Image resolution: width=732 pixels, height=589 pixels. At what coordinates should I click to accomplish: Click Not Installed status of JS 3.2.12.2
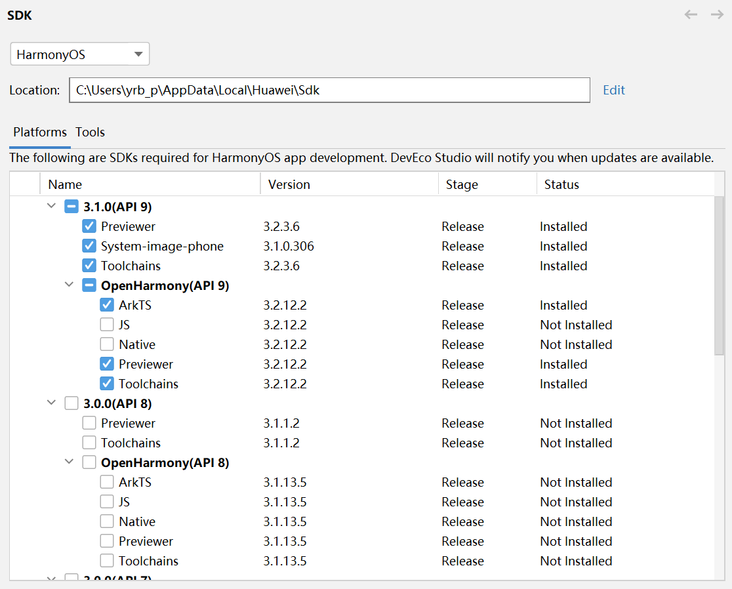click(576, 325)
